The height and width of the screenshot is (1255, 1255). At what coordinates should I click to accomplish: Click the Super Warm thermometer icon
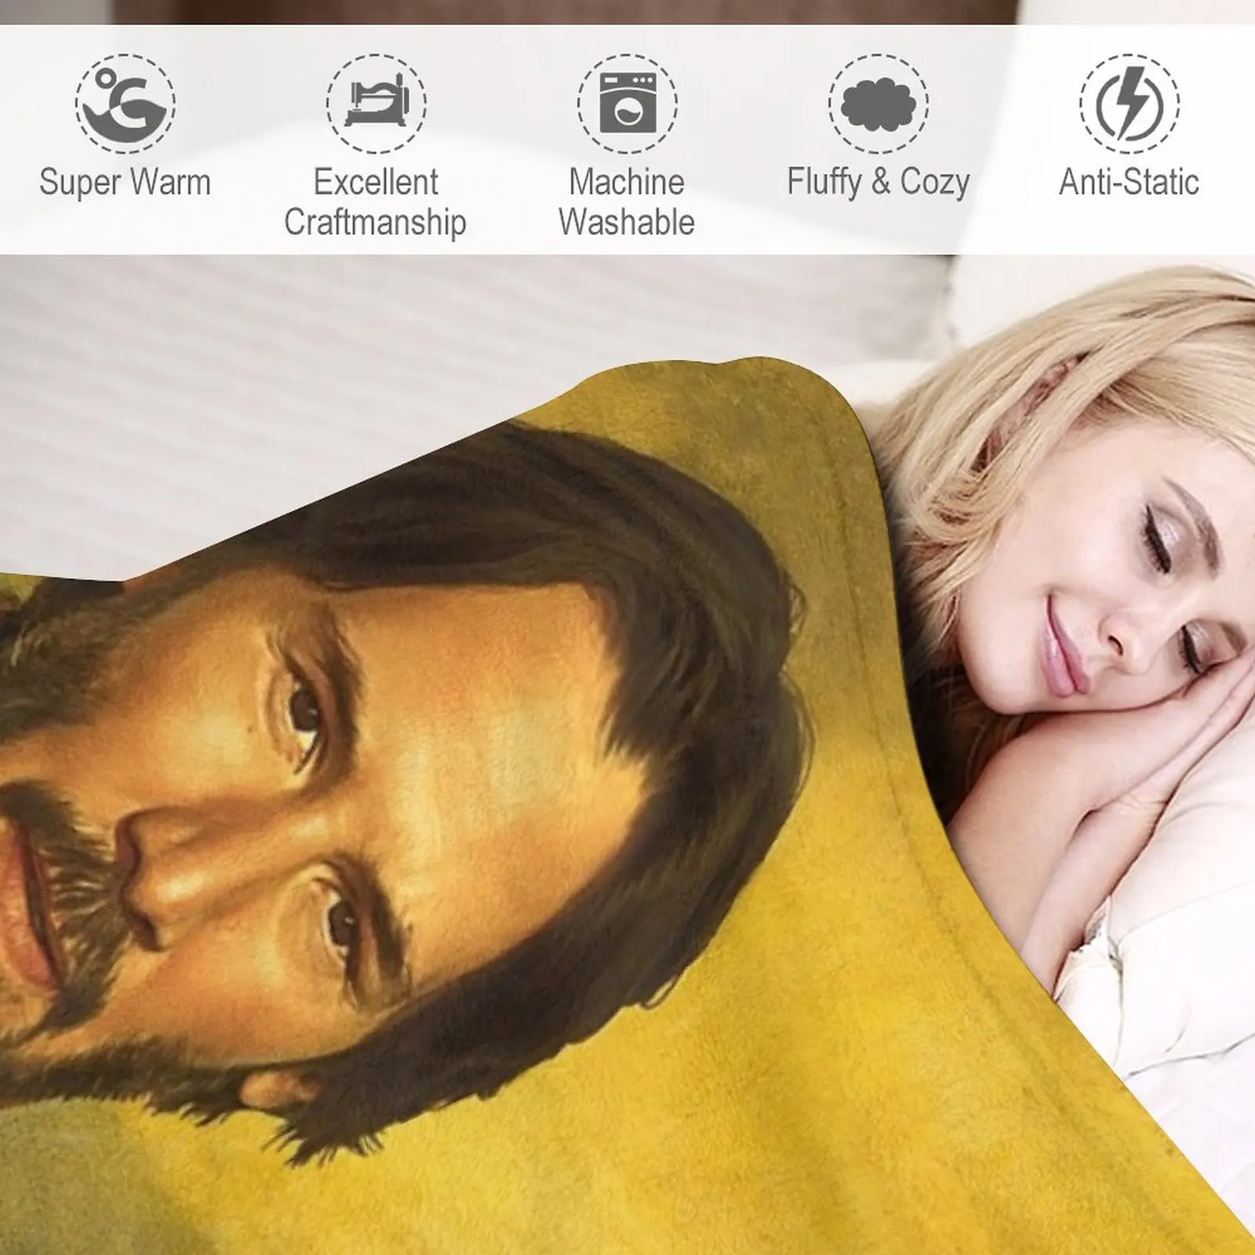point(125,104)
